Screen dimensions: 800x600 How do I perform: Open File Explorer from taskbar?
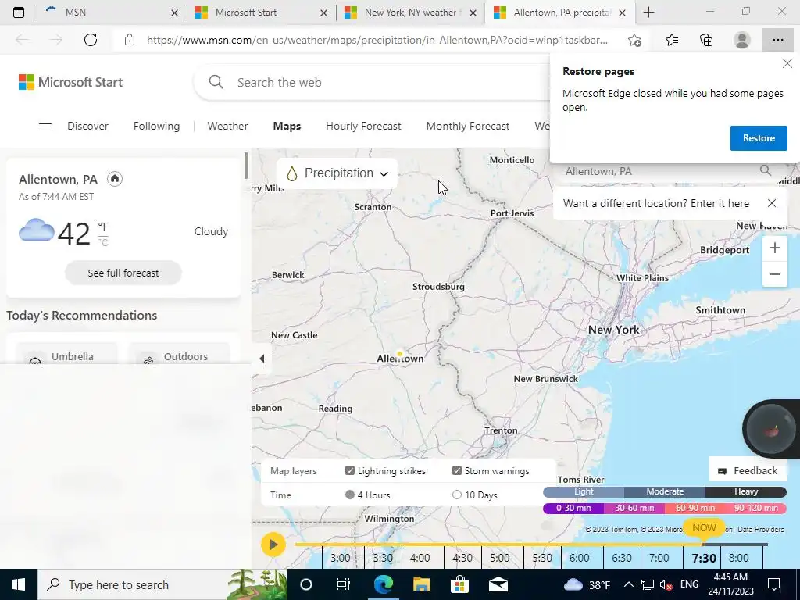[421, 584]
